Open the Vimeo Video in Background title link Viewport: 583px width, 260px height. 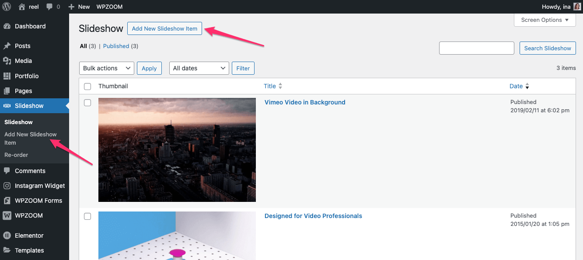[305, 102]
